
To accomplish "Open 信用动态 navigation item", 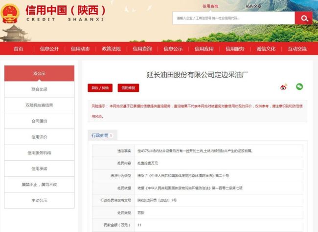I will 80,49.
